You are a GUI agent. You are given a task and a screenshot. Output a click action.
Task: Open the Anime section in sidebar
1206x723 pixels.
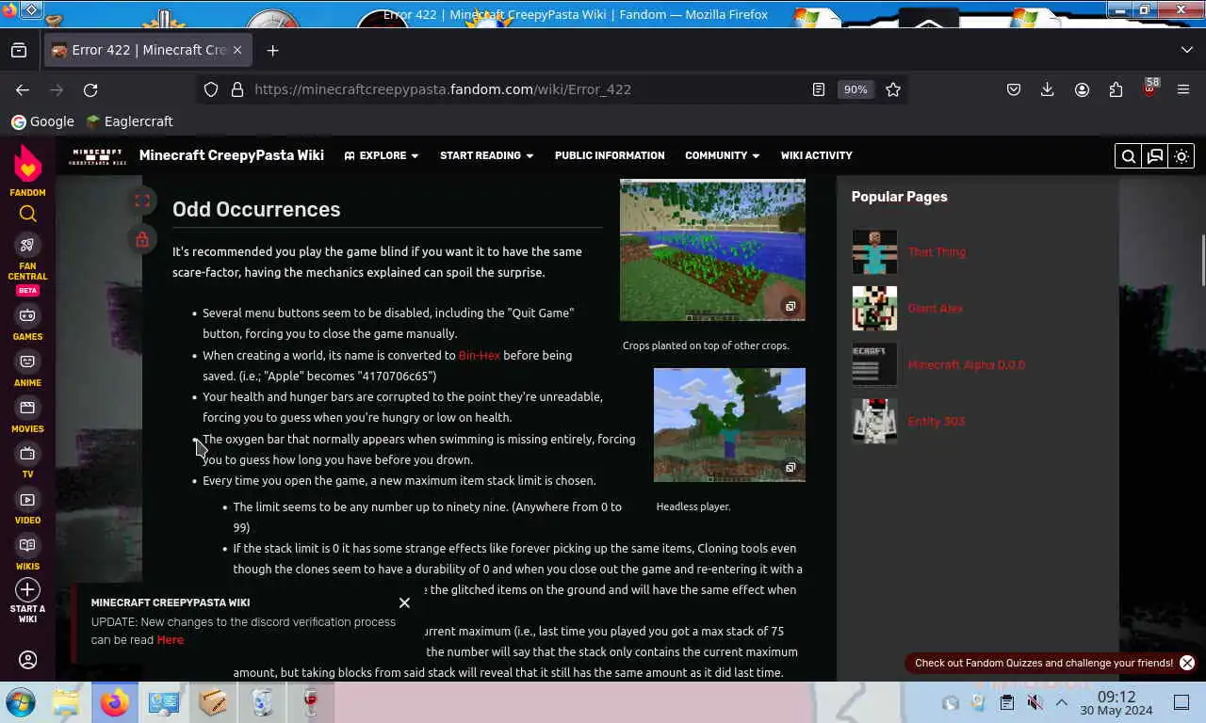pyautogui.click(x=27, y=370)
